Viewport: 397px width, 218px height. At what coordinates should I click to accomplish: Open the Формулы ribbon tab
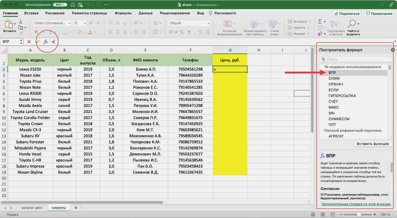pos(123,13)
